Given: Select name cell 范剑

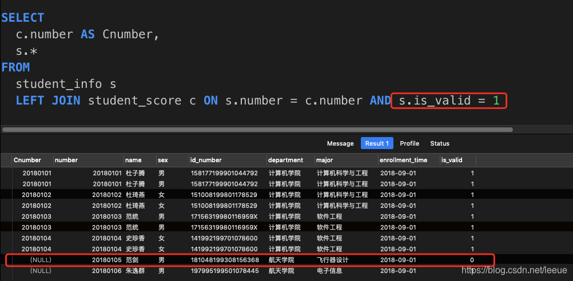Looking at the screenshot, I should click(132, 260).
